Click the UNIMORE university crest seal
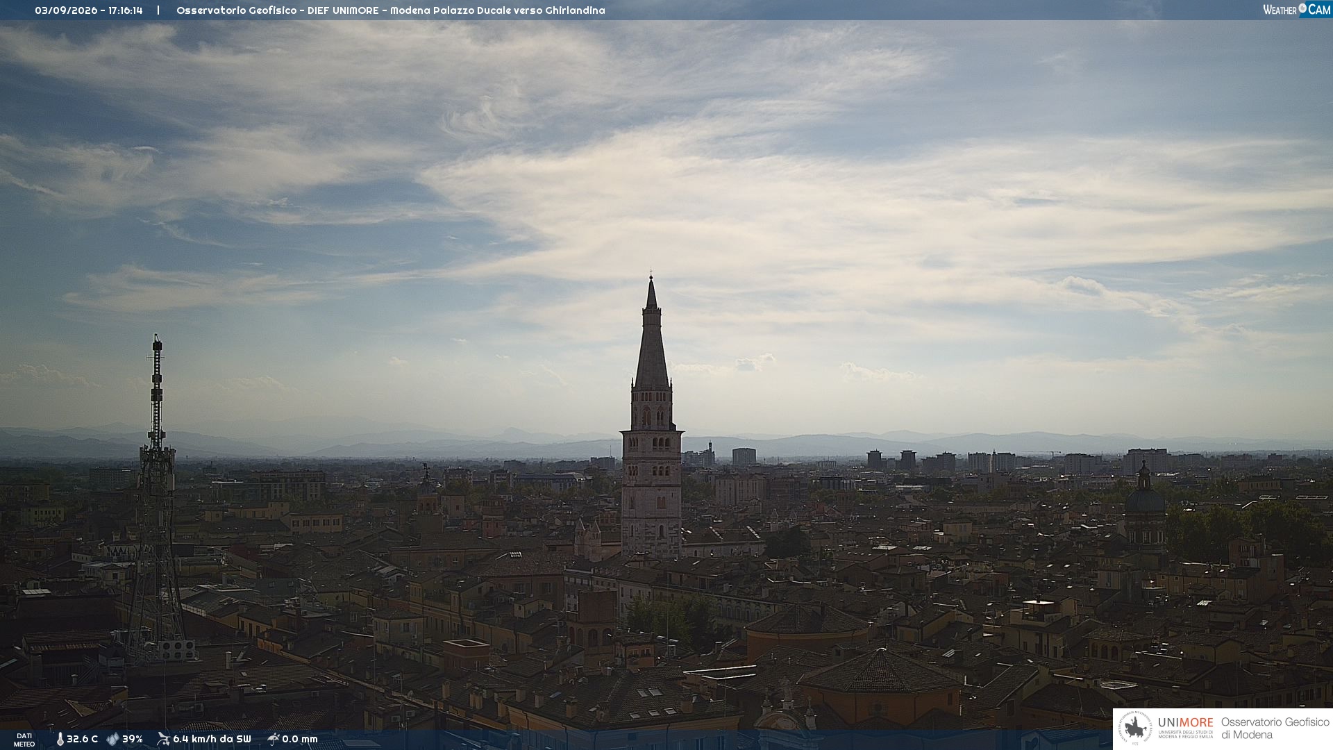 tap(1135, 728)
